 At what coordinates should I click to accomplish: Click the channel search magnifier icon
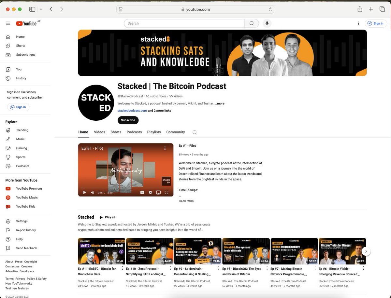click(x=195, y=132)
